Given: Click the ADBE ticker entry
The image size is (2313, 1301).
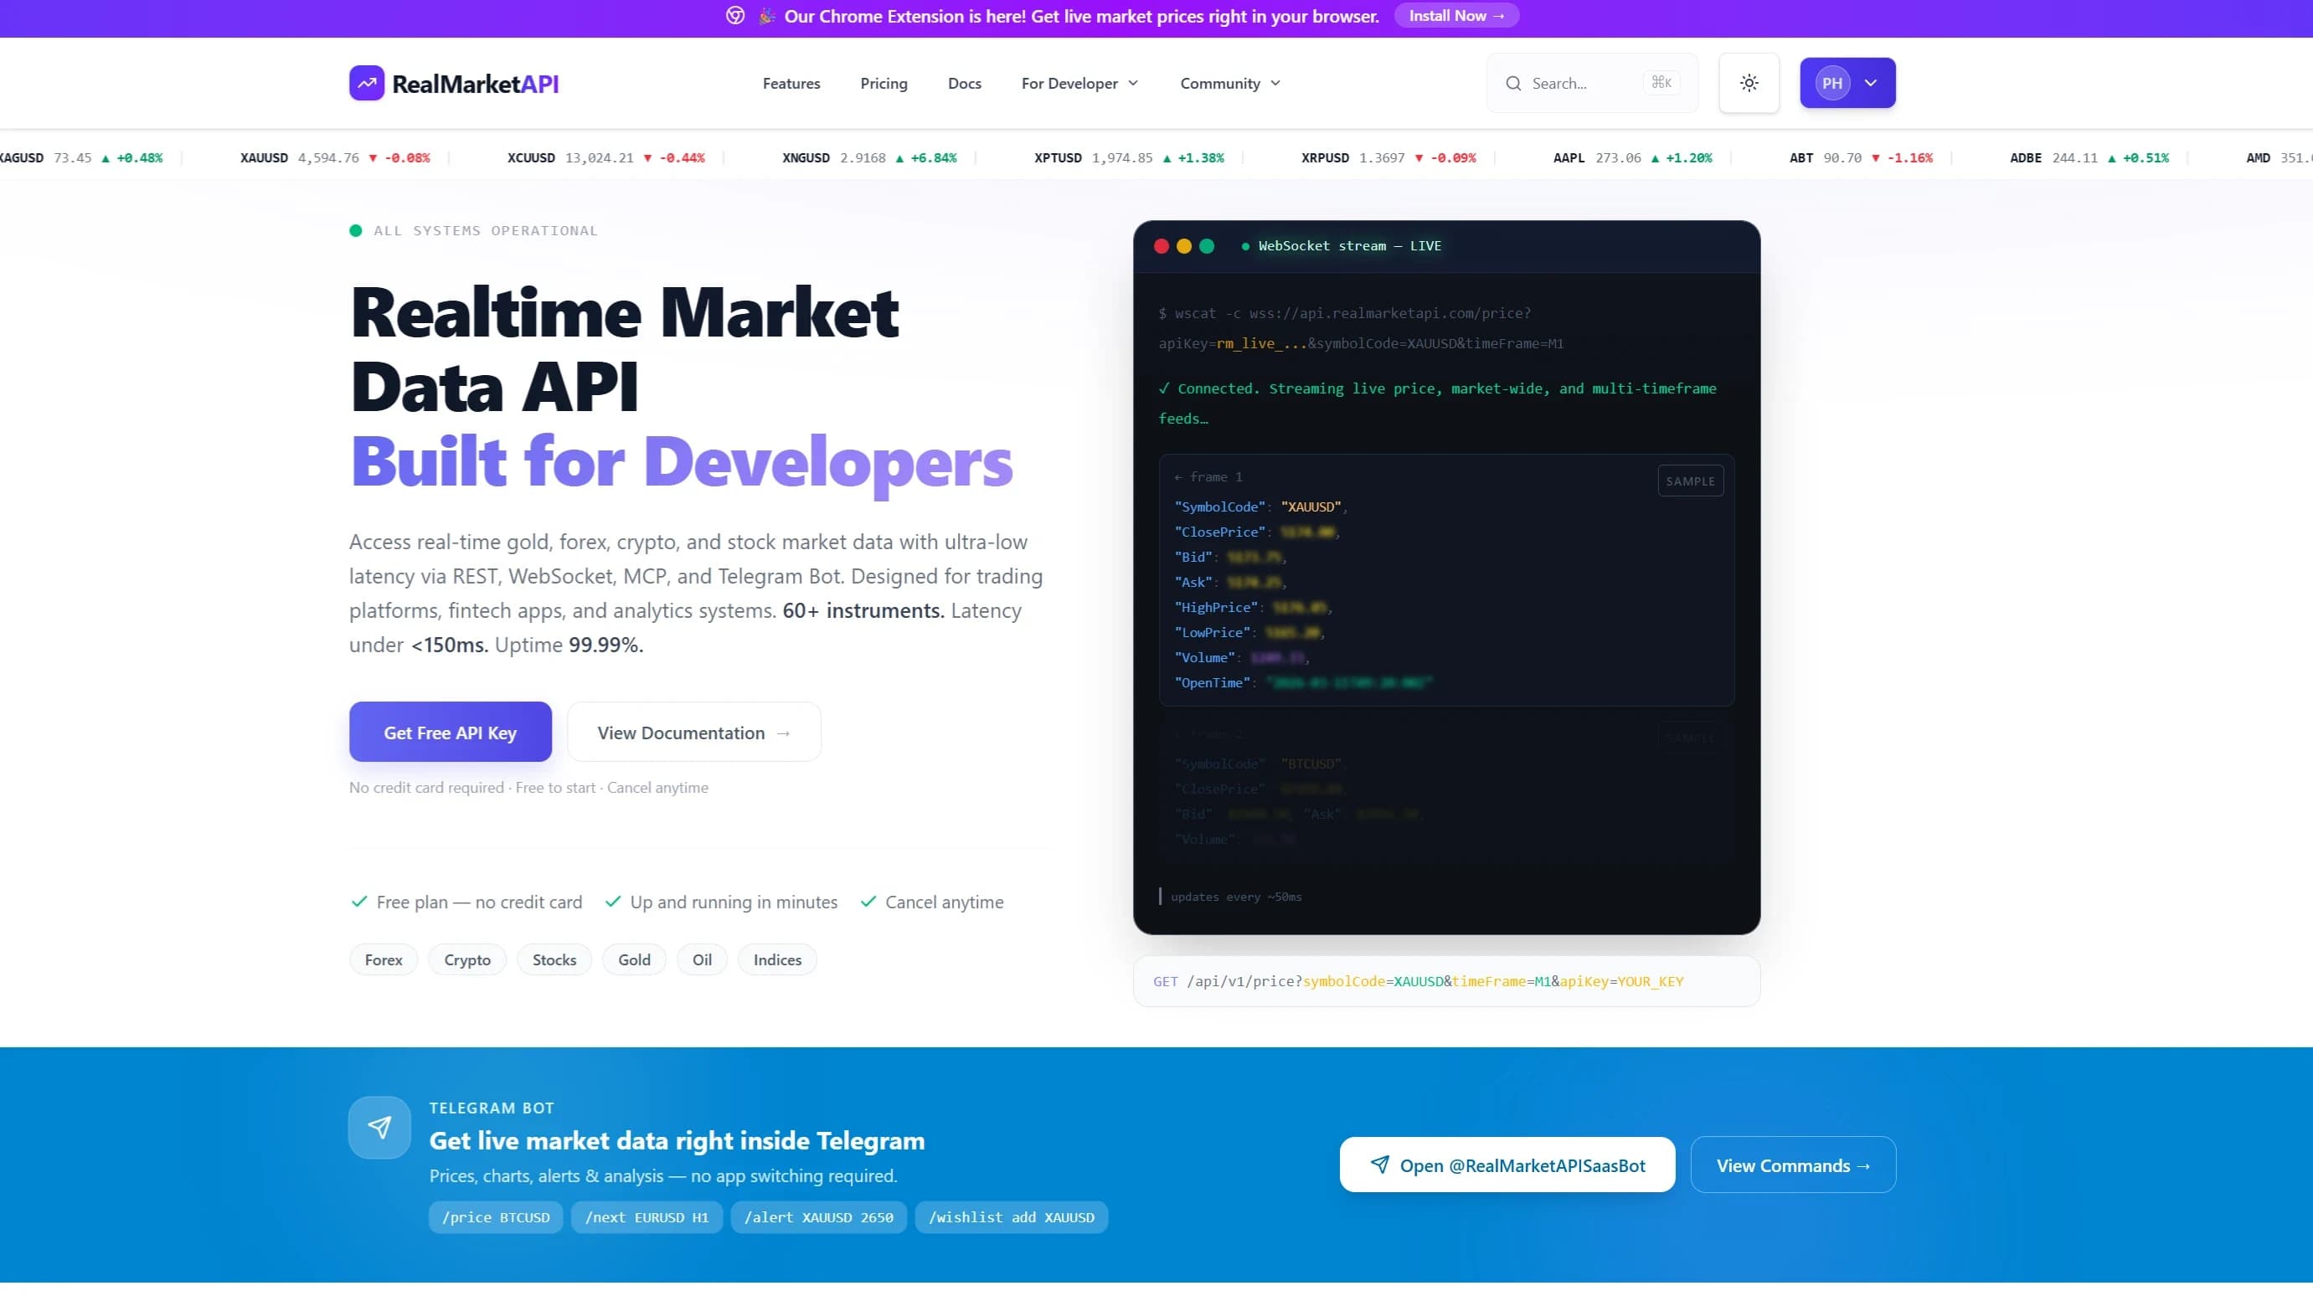Looking at the screenshot, I should (2089, 157).
